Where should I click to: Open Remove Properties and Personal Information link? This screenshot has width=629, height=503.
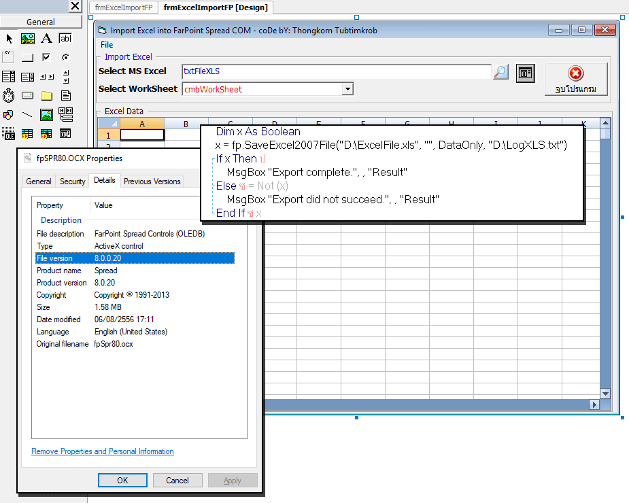pos(102,451)
